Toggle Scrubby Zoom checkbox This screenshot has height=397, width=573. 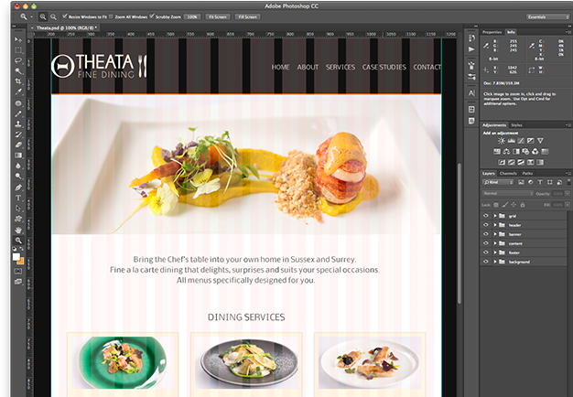pos(152,16)
